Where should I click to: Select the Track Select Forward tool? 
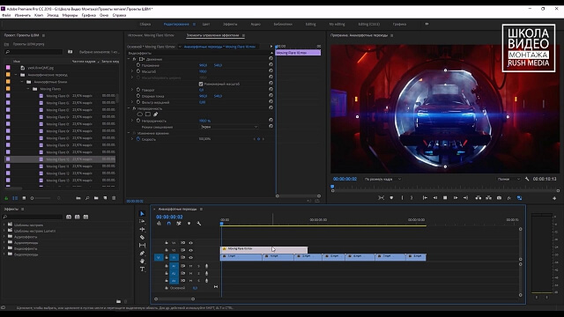pyautogui.click(x=142, y=221)
